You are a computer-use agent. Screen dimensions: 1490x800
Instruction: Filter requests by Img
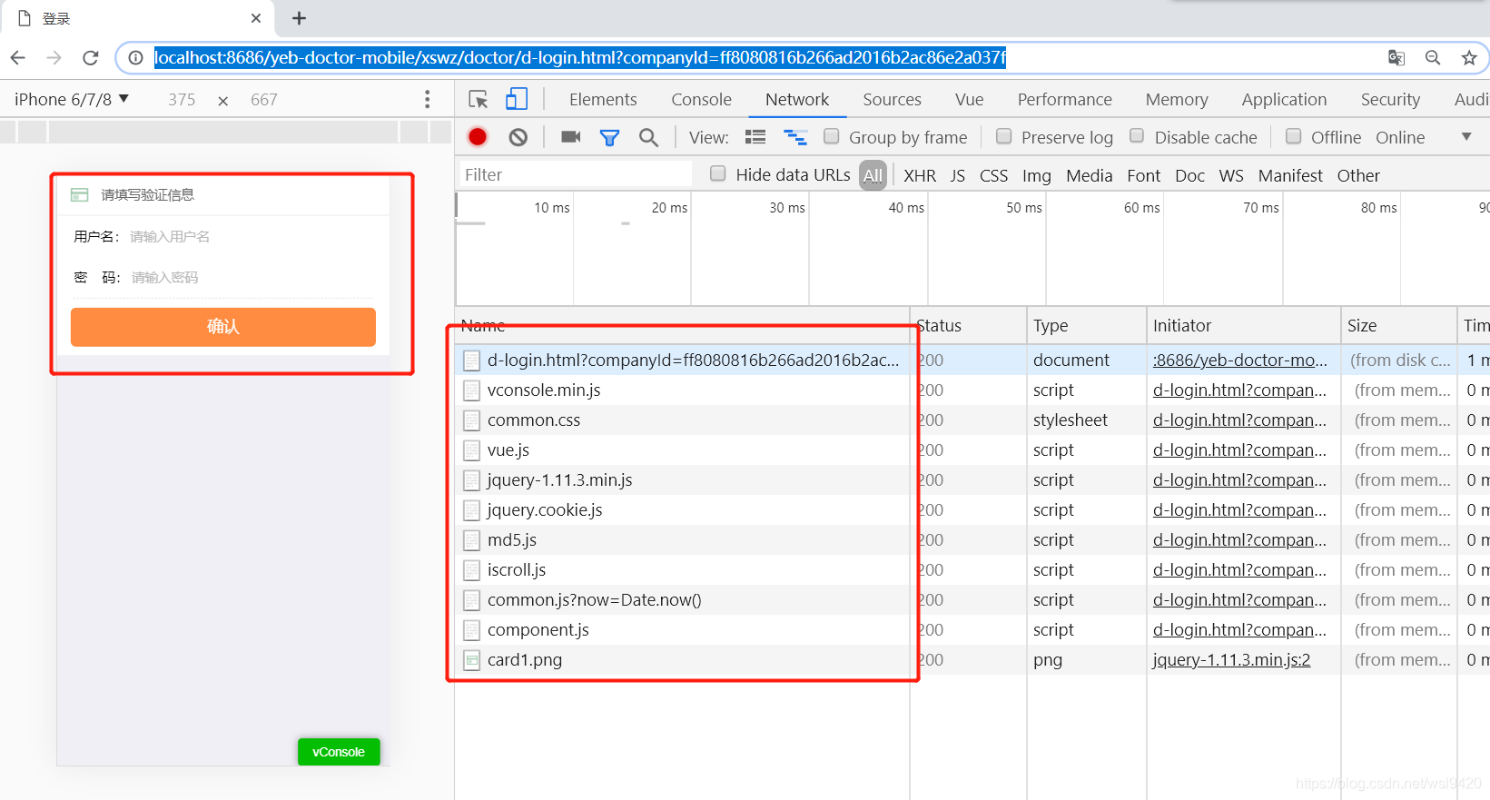point(1036,175)
